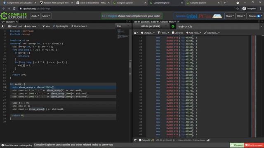Open compiler pane Add new menu
The height and width of the screenshot is (148, 264).
(193, 33)
